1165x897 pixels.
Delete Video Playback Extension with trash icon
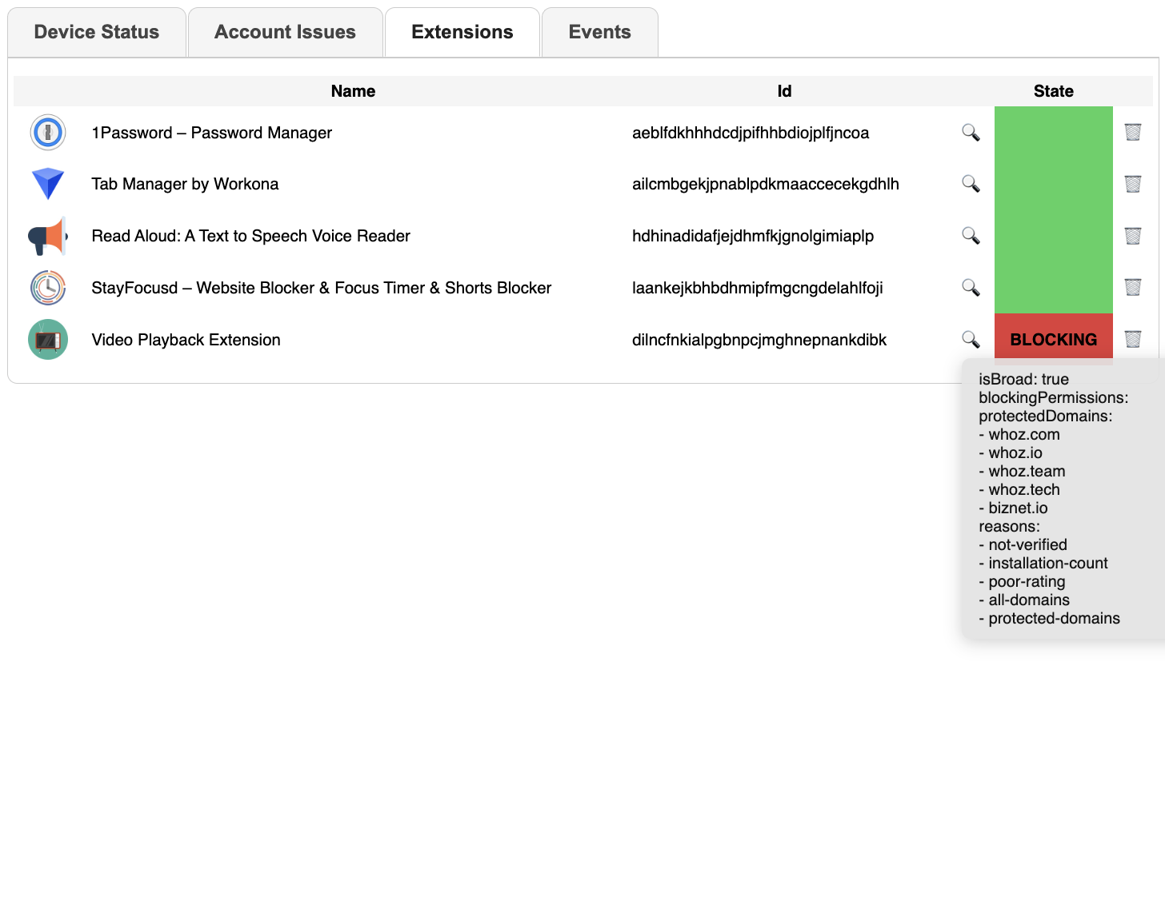point(1133,340)
